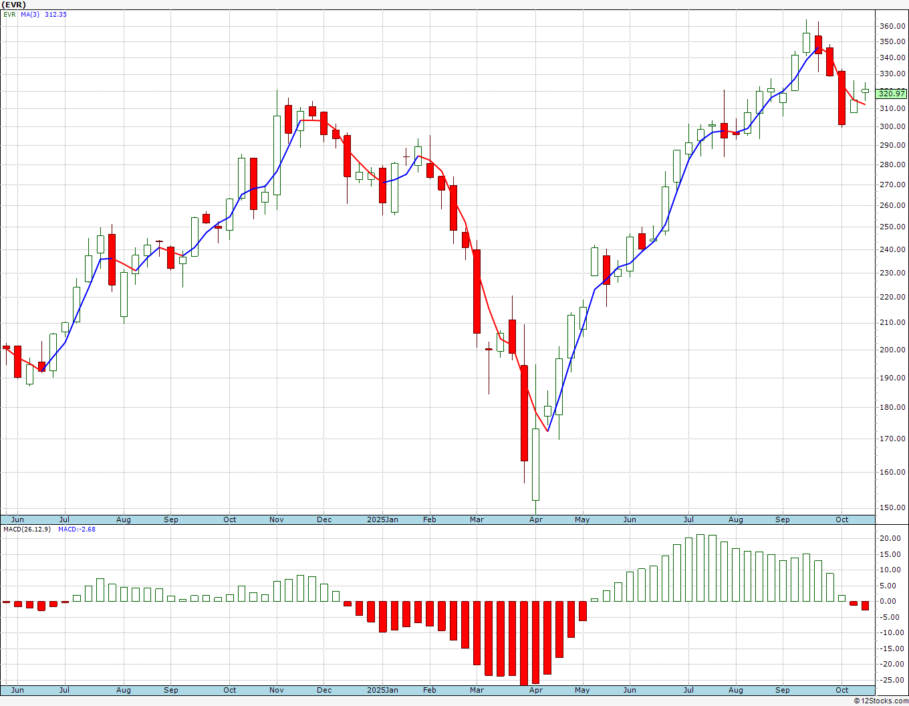Select the Mar label on MACD panel time axis
The height and width of the screenshot is (706, 909).
coord(477,690)
